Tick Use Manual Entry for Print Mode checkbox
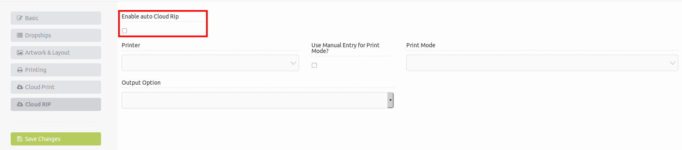 coord(314,65)
